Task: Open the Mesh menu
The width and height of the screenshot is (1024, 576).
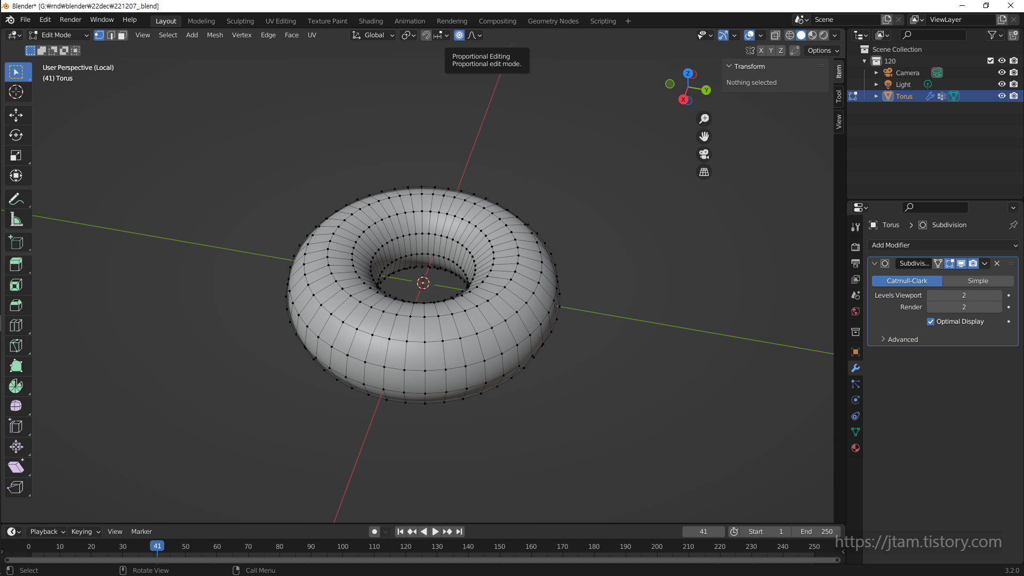Action: [x=215, y=35]
